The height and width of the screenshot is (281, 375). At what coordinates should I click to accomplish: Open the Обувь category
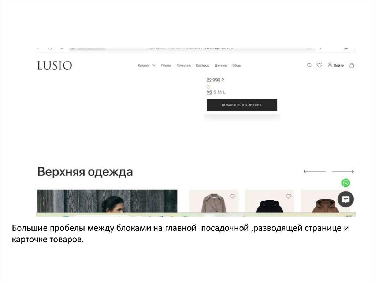tap(237, 65)
